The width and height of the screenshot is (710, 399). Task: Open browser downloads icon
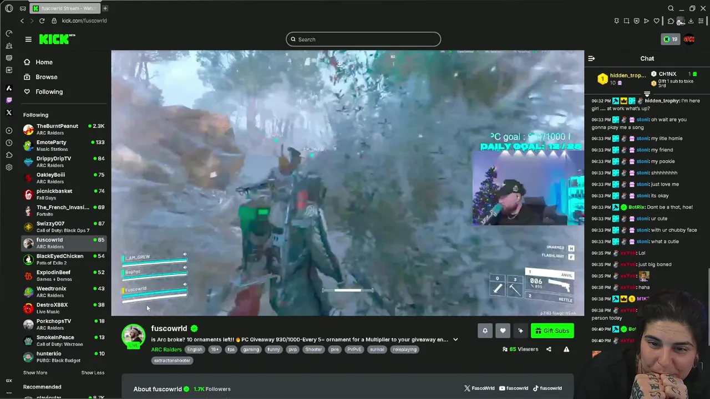pos(691,21)
